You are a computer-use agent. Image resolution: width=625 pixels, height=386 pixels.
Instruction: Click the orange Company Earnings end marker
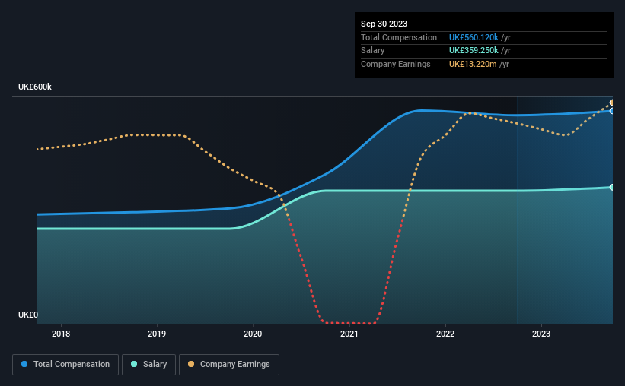point(612,103)
